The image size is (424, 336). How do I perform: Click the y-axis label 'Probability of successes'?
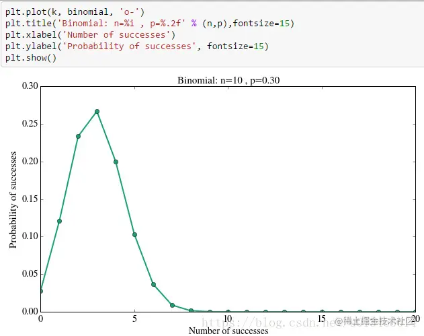point(13,200)
